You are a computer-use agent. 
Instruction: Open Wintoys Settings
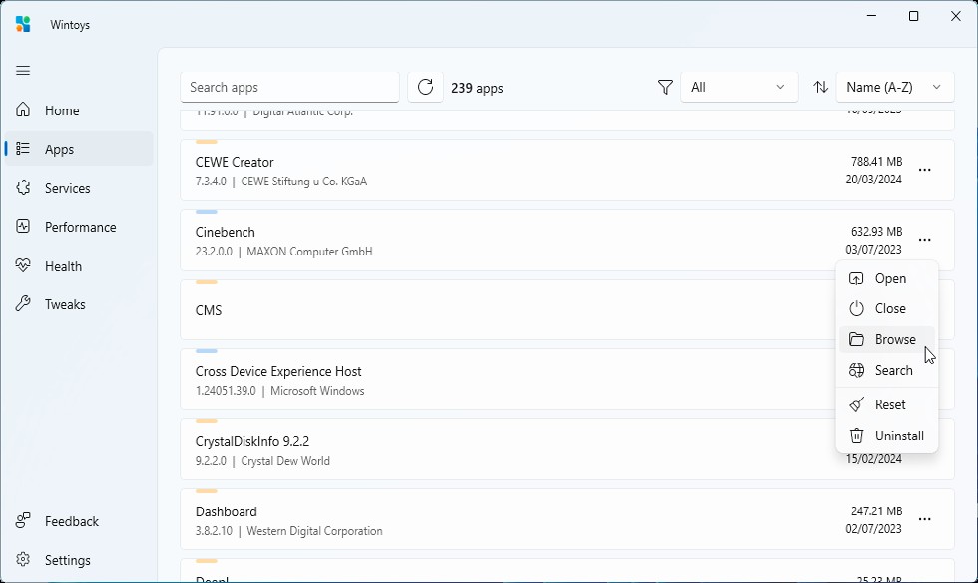click(79, 560)
